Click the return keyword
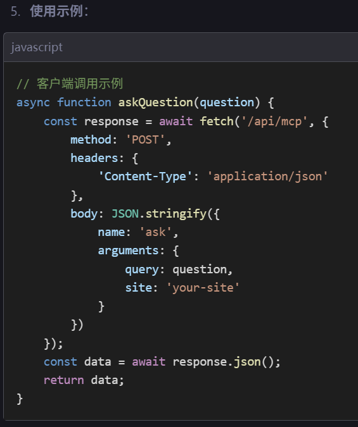 [63, 380]
